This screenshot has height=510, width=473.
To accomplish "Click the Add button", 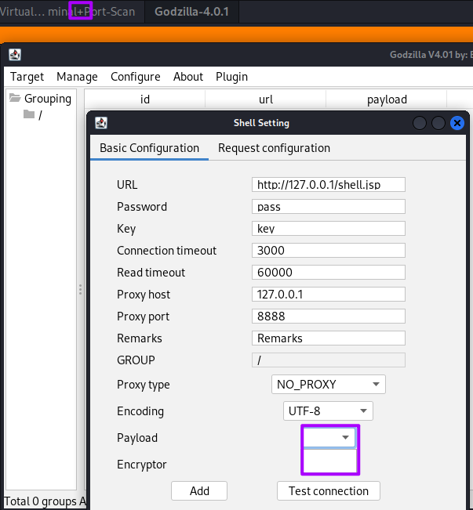I will 199,491.
